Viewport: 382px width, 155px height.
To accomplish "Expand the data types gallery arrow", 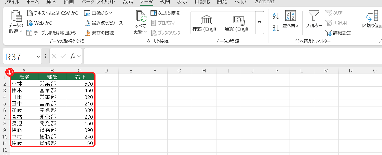I will 260,22.
